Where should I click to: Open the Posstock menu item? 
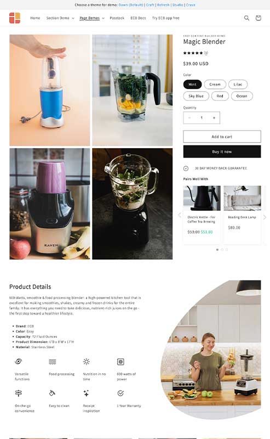[x=117, y=18]
